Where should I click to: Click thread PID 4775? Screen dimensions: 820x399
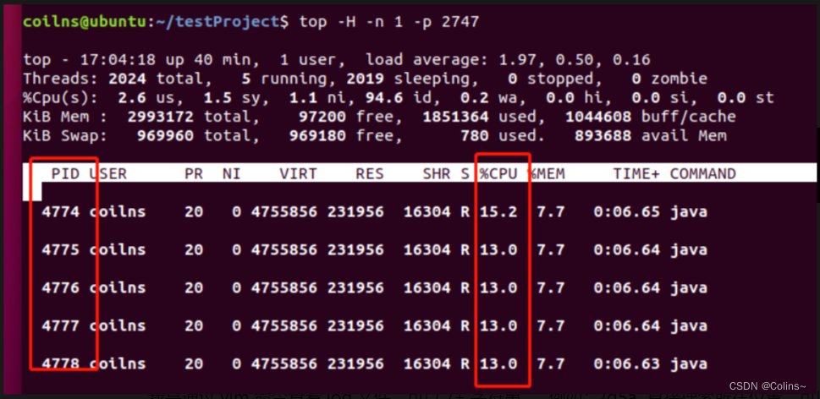[x=60, y=249]
